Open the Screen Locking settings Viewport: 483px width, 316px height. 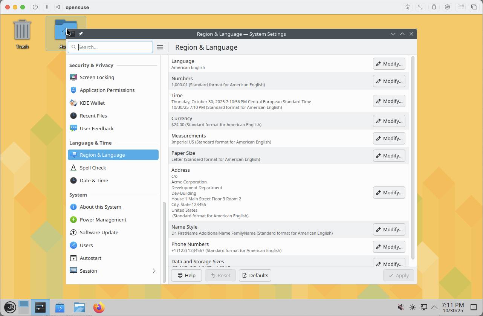coord(97,77)
